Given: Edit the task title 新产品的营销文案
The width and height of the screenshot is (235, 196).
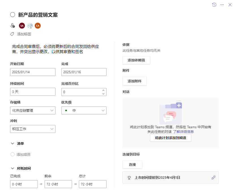Looking at the screenshot, I should [x=38, y=15].
